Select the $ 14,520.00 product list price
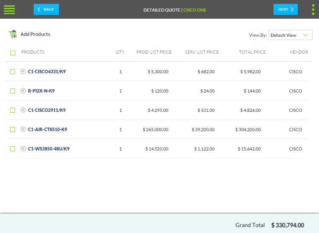This screenshot has height=233, width=319. [x=157, y=149]
